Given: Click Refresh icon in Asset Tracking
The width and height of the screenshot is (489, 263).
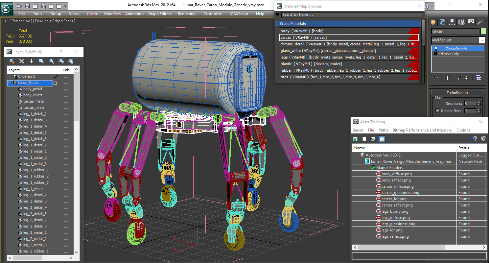Looking at the screenshot, I should tap(355, 139).
